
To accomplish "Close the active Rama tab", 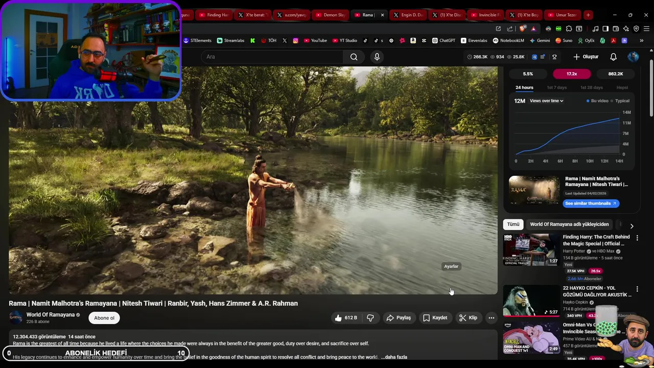I will (x=382, y=15).
